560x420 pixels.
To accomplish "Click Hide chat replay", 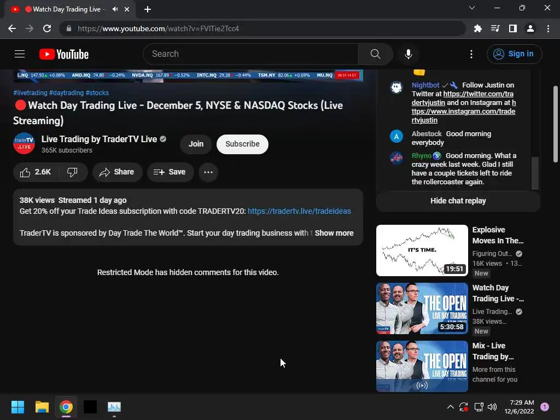I will [x=458, y=201].
